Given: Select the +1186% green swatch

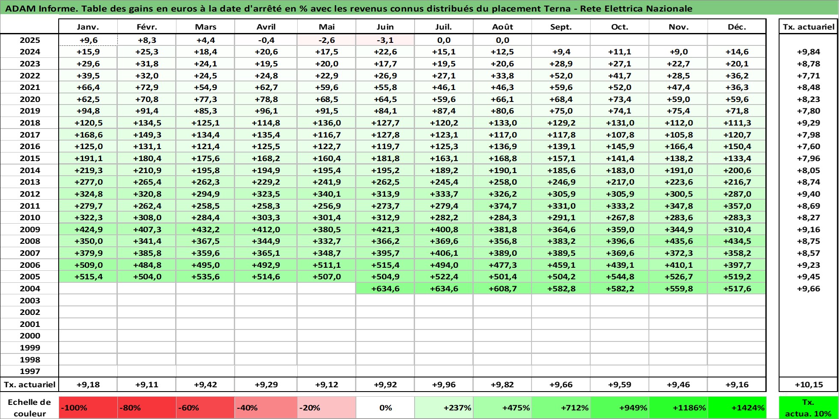Looking at the screenshot, I should click(x=678, y=408).
